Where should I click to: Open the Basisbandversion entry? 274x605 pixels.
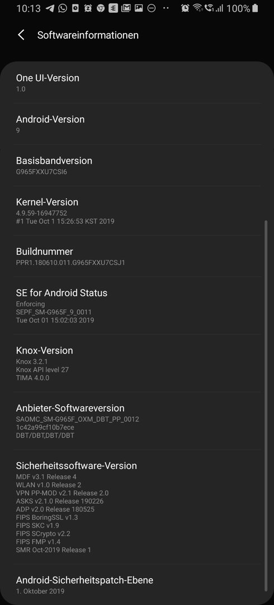137,165
